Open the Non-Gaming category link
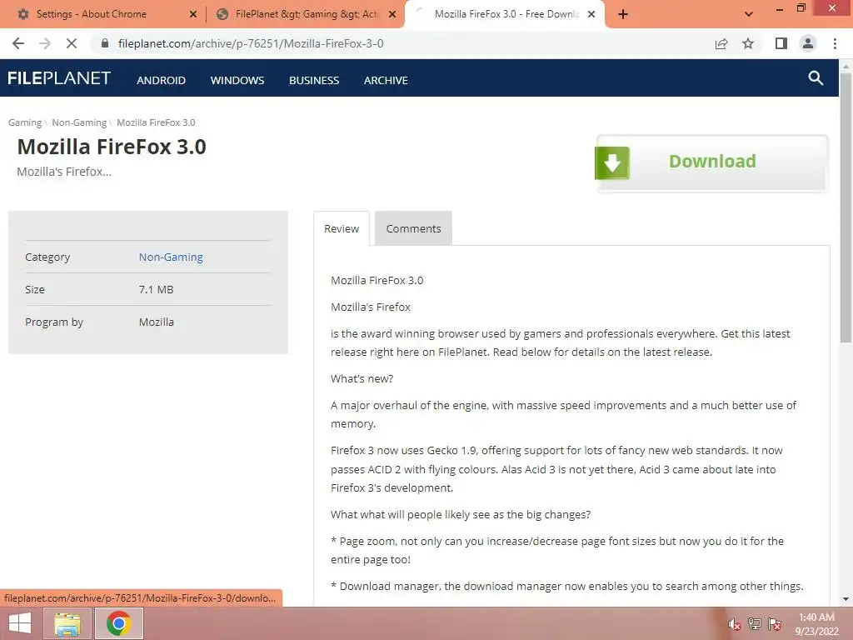This screenshot has height=640, width=853. point(171,257)
